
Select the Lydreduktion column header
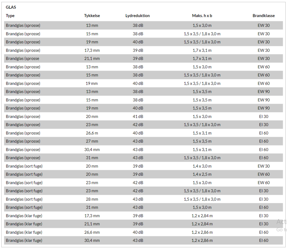tap(137, 16)
